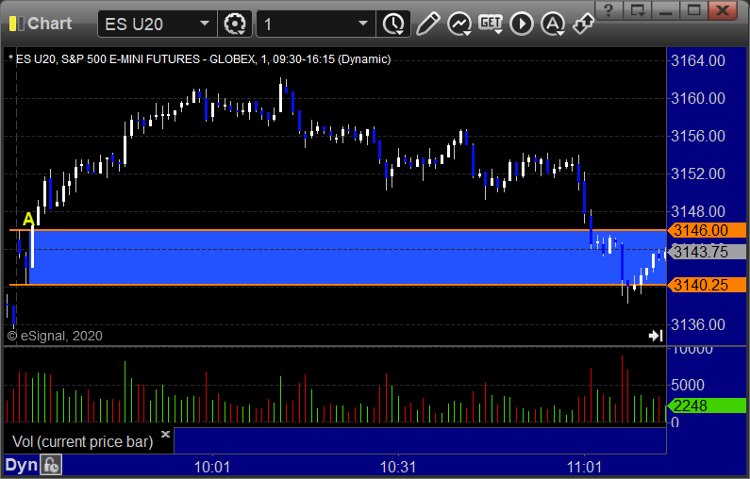This screenshot has height=479, width=750.
Task: Select the drawing tools pencil icon
Action: click(x=427, y=24)
